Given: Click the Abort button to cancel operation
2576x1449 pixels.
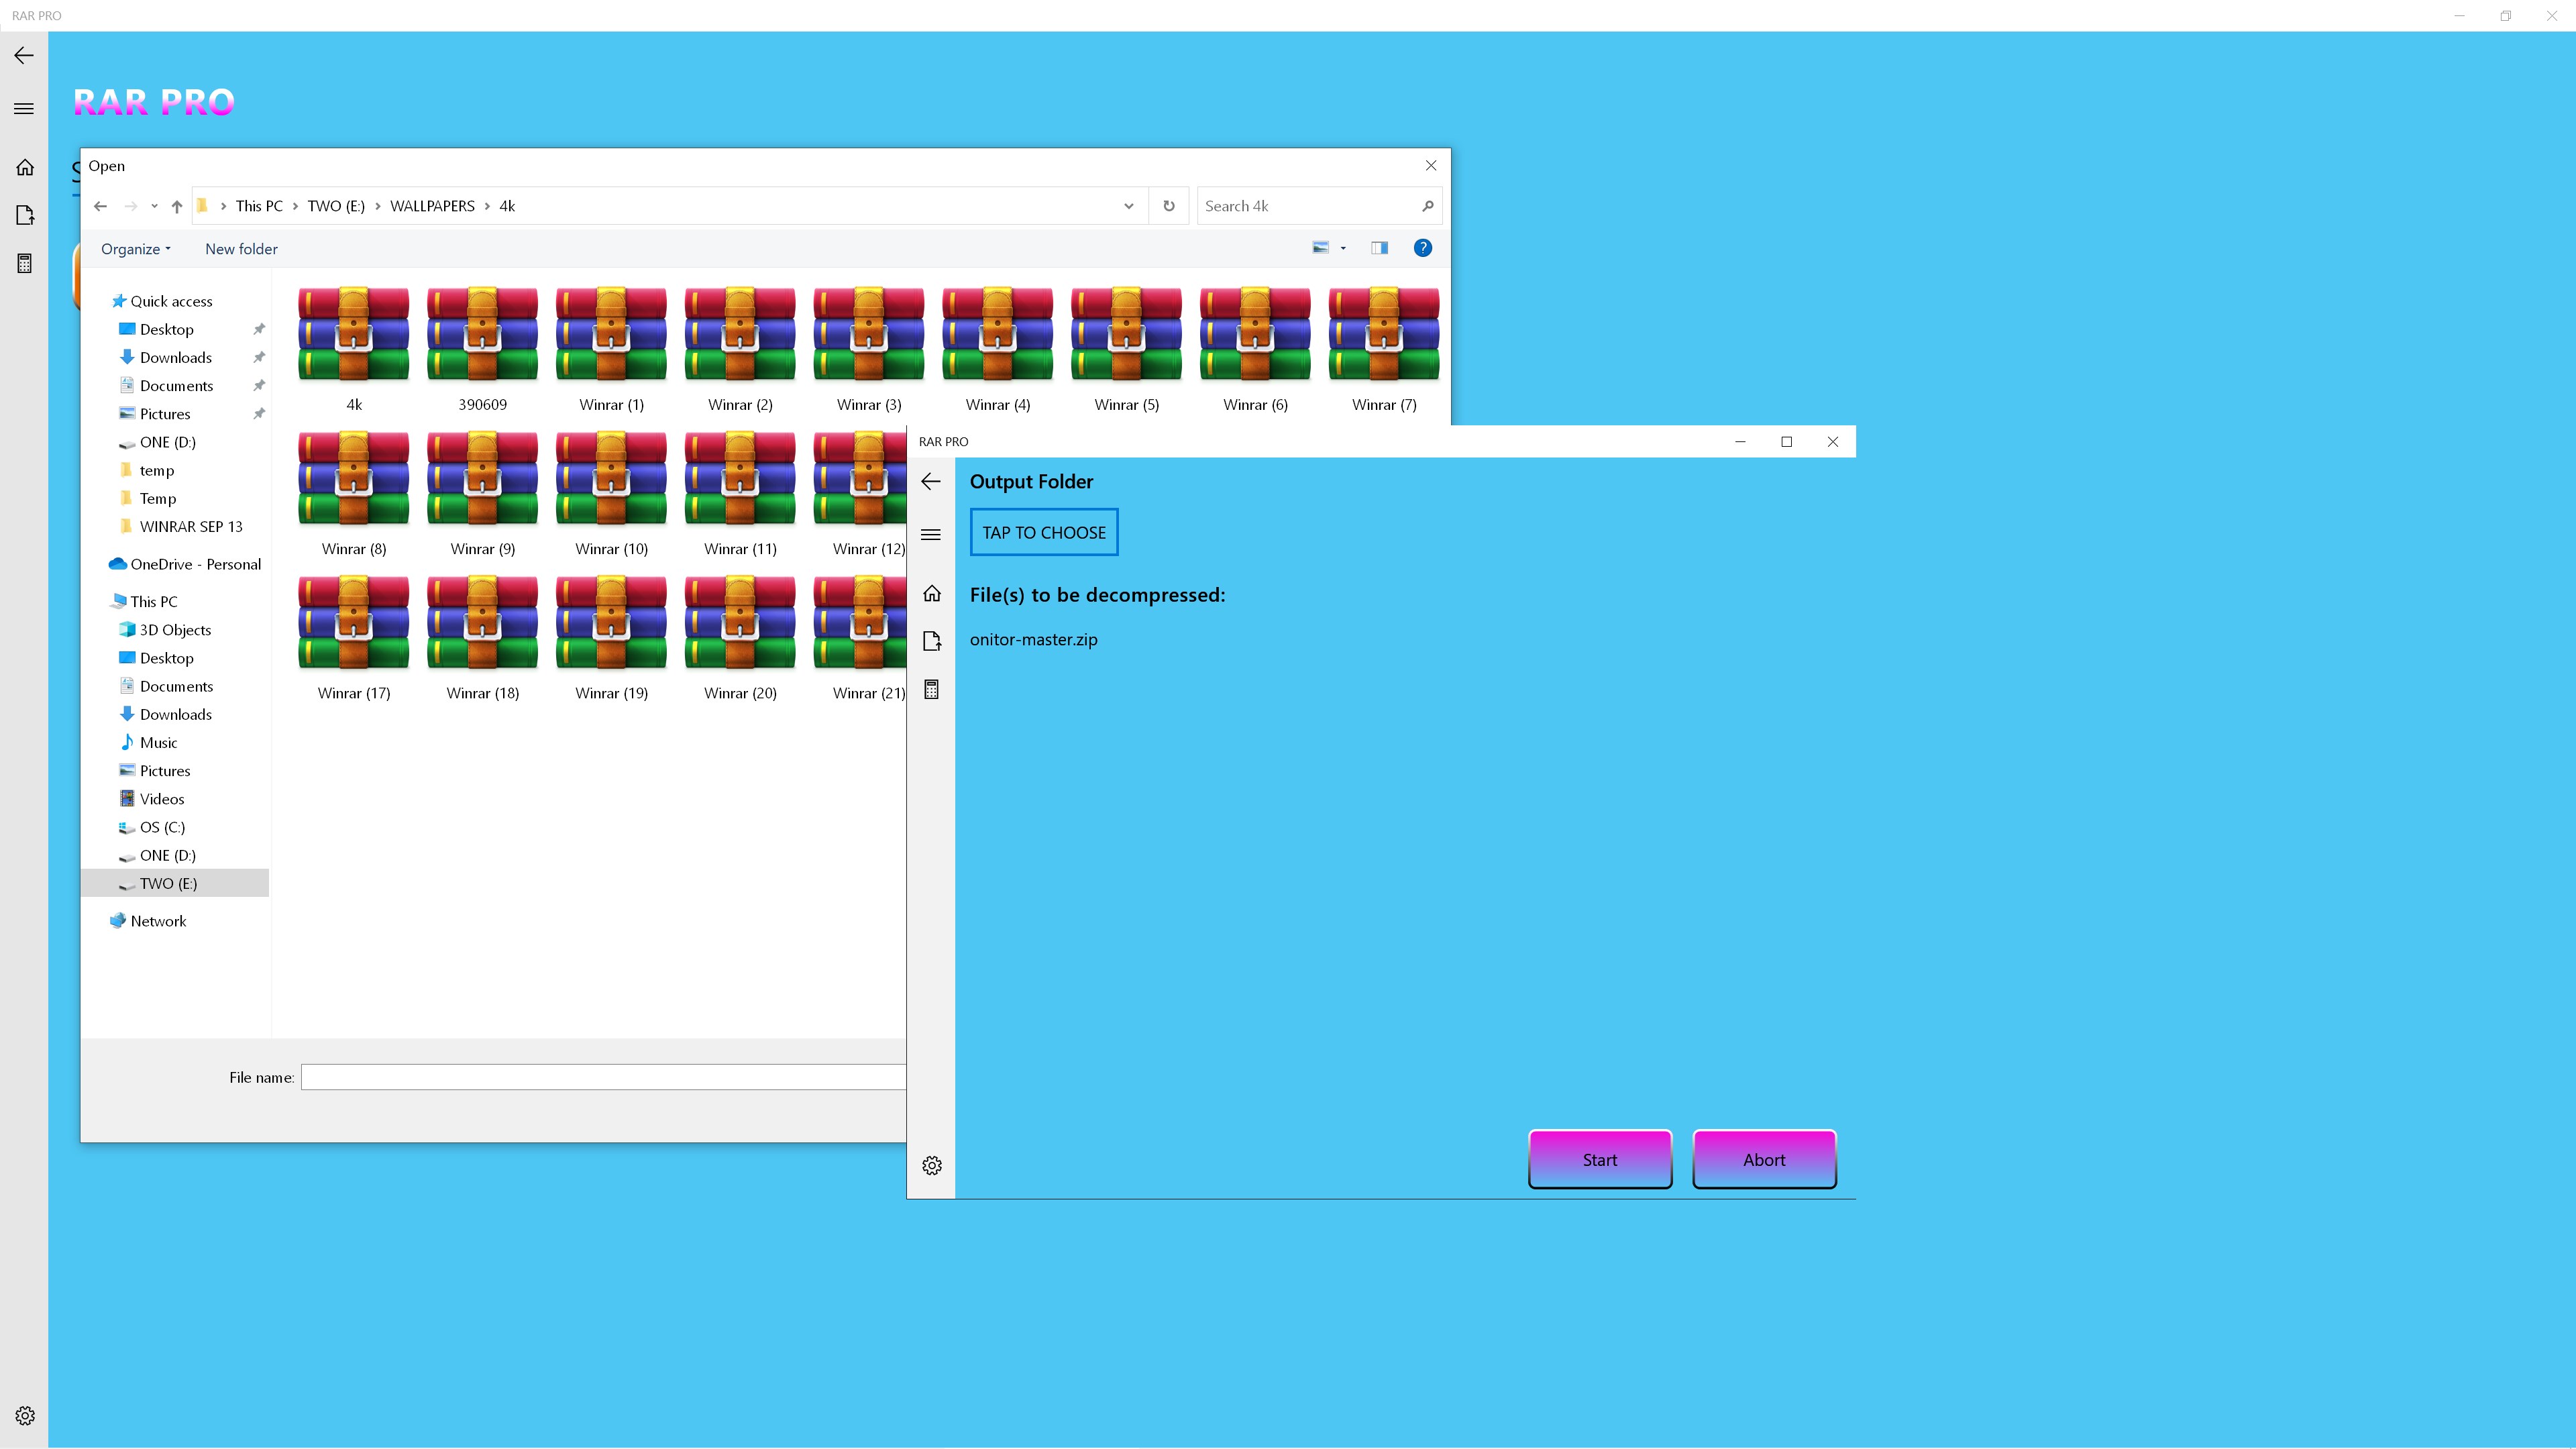Looking at the screenshot, I should click(1764, 1159).
